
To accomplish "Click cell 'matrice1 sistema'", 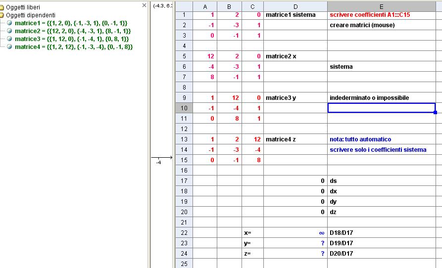I will click(x=295, y=15).
